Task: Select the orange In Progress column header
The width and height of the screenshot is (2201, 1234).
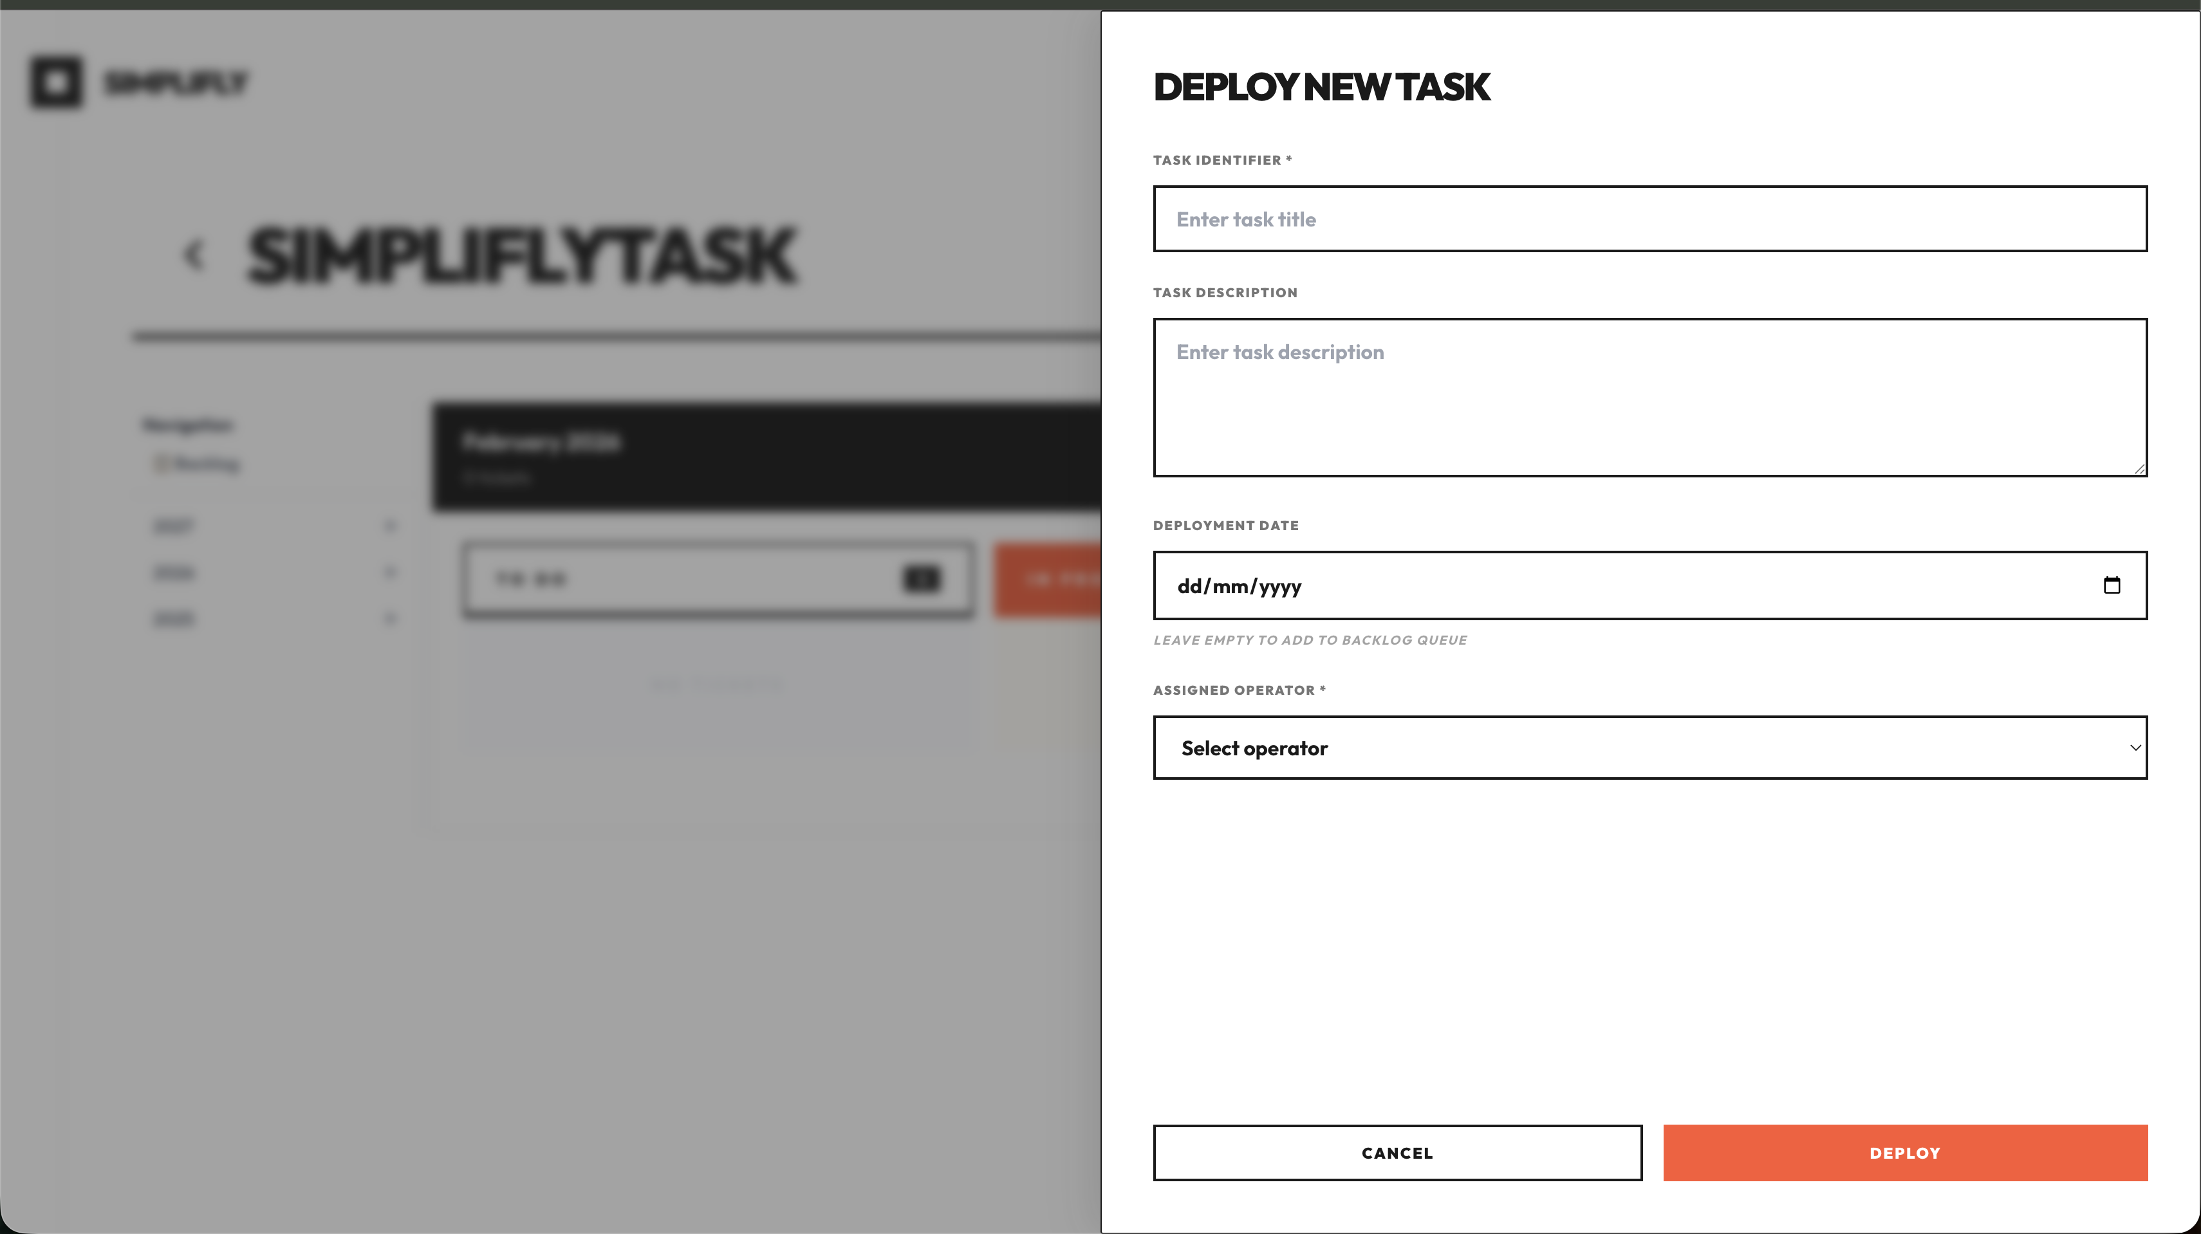Action: pyautogui.click(x=1048, y=579)
